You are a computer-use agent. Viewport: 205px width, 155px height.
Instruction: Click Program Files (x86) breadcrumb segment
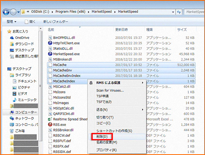pyautogui.click(x=71, y=12)
